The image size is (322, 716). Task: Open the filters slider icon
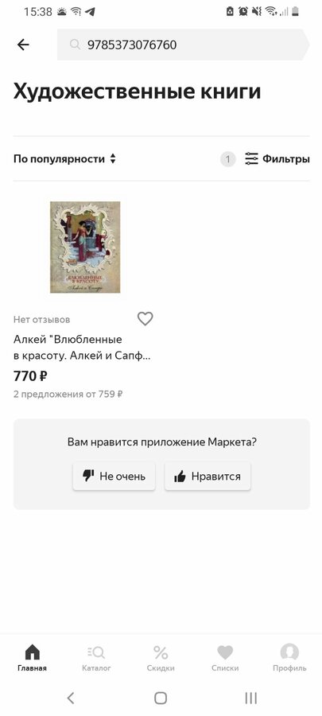[x=251, y=159]
